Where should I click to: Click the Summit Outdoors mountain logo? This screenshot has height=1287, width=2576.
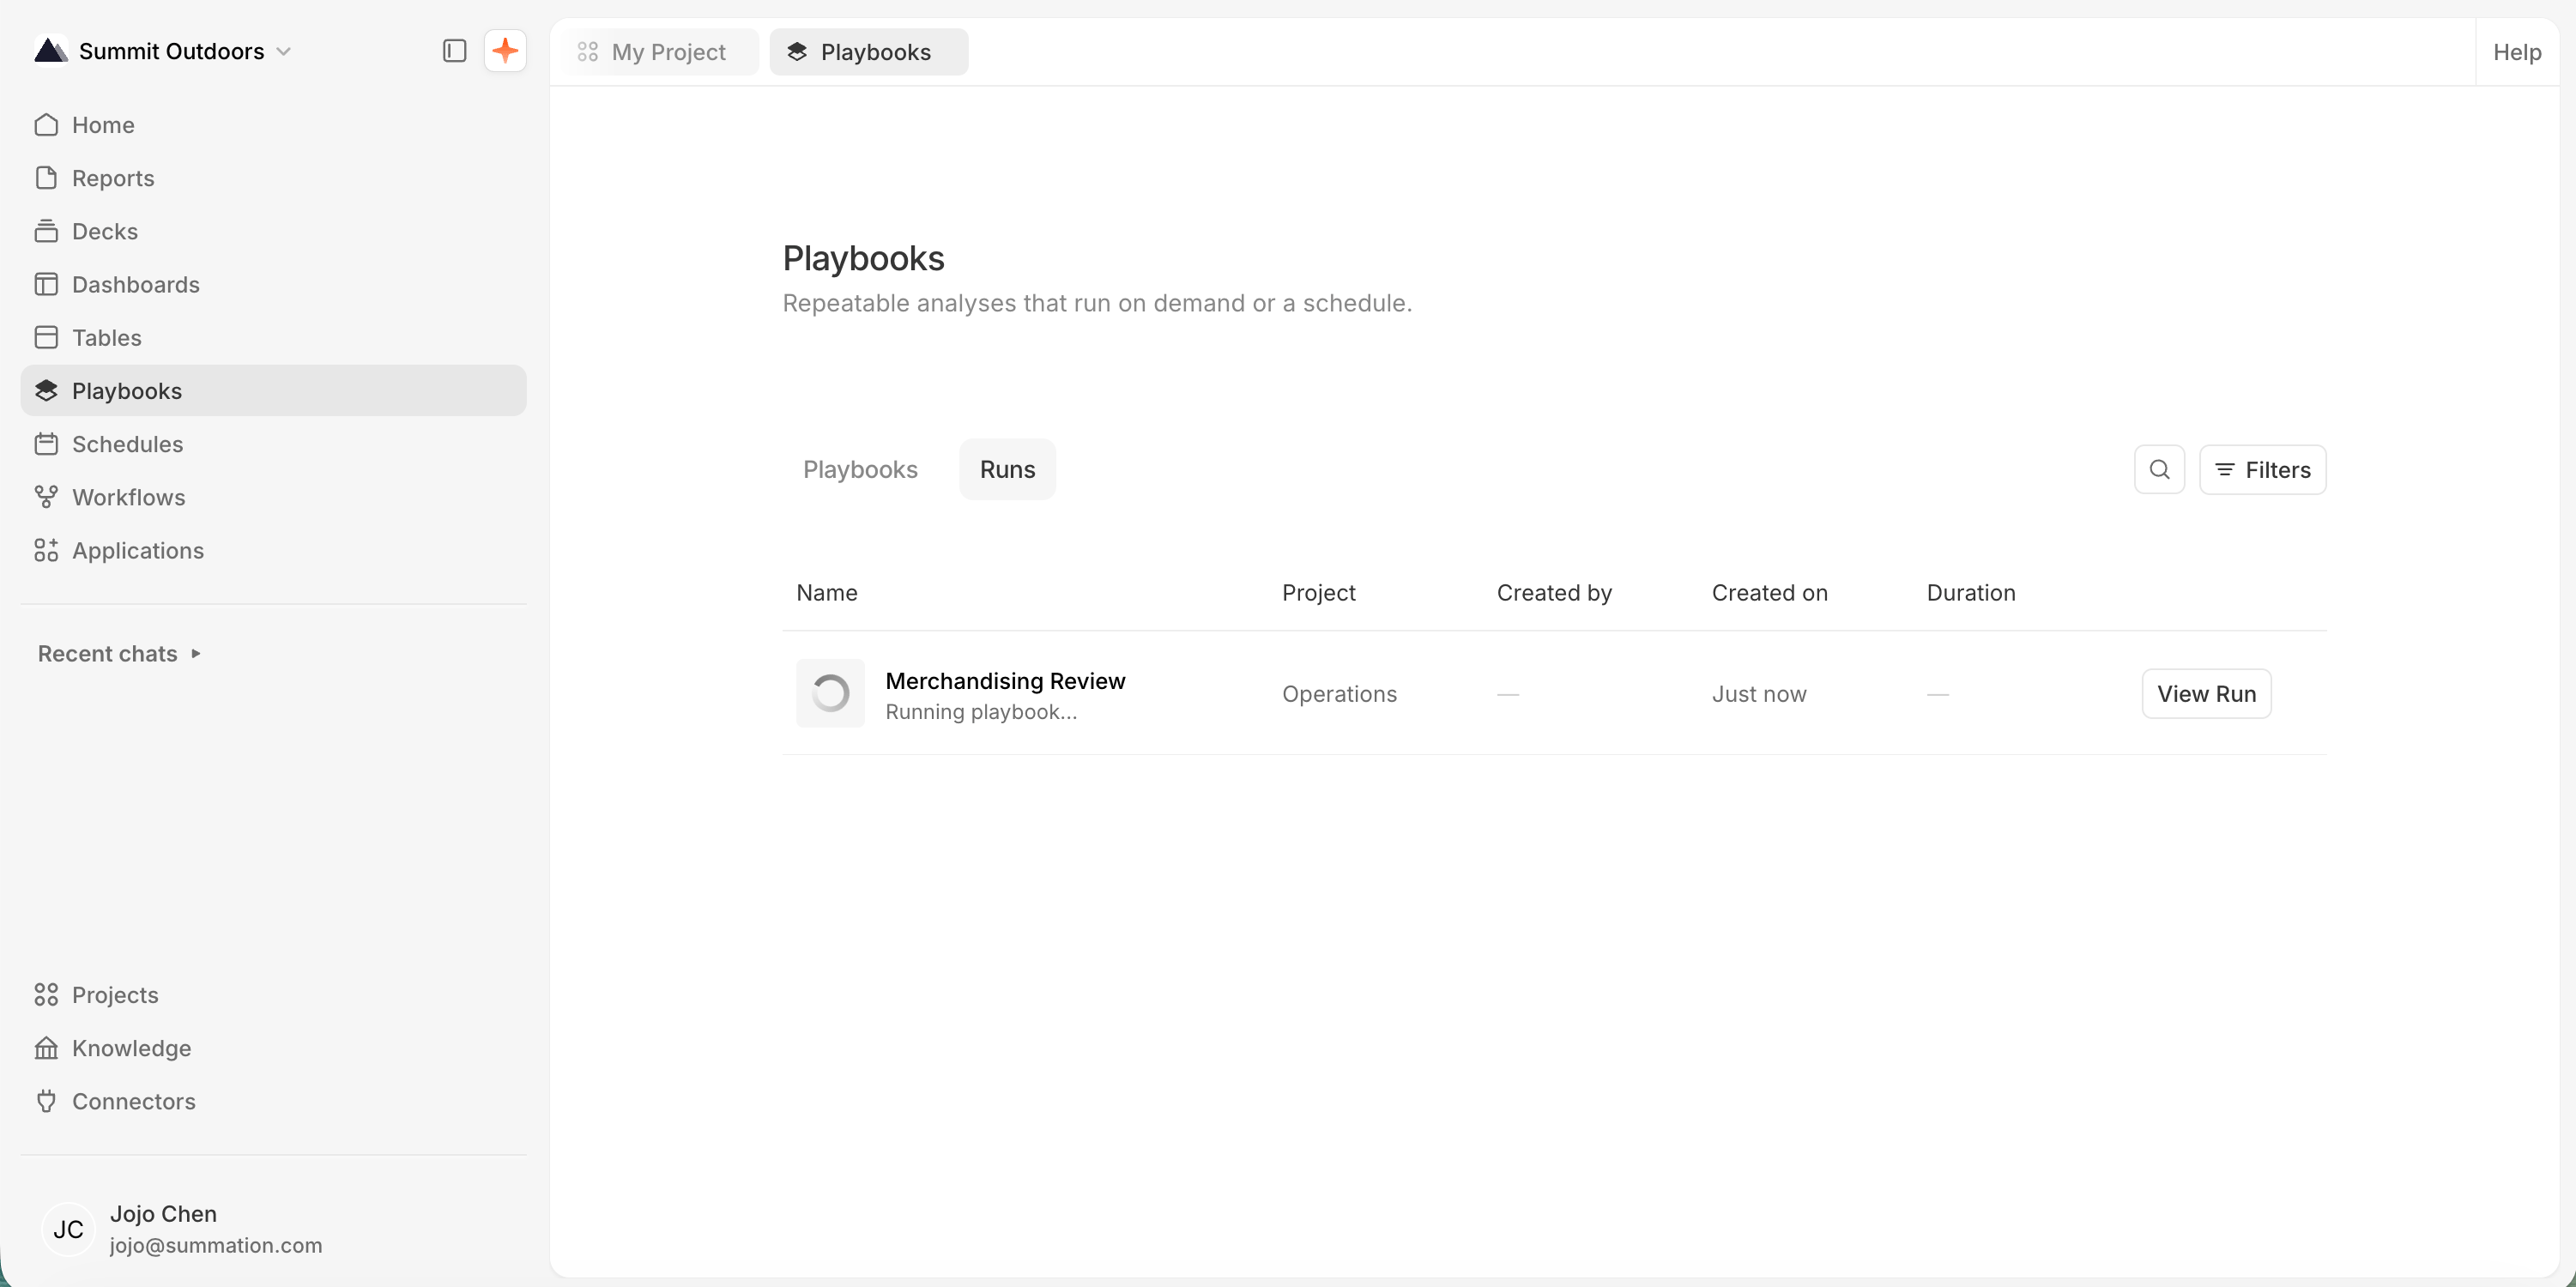coord(51,50)
